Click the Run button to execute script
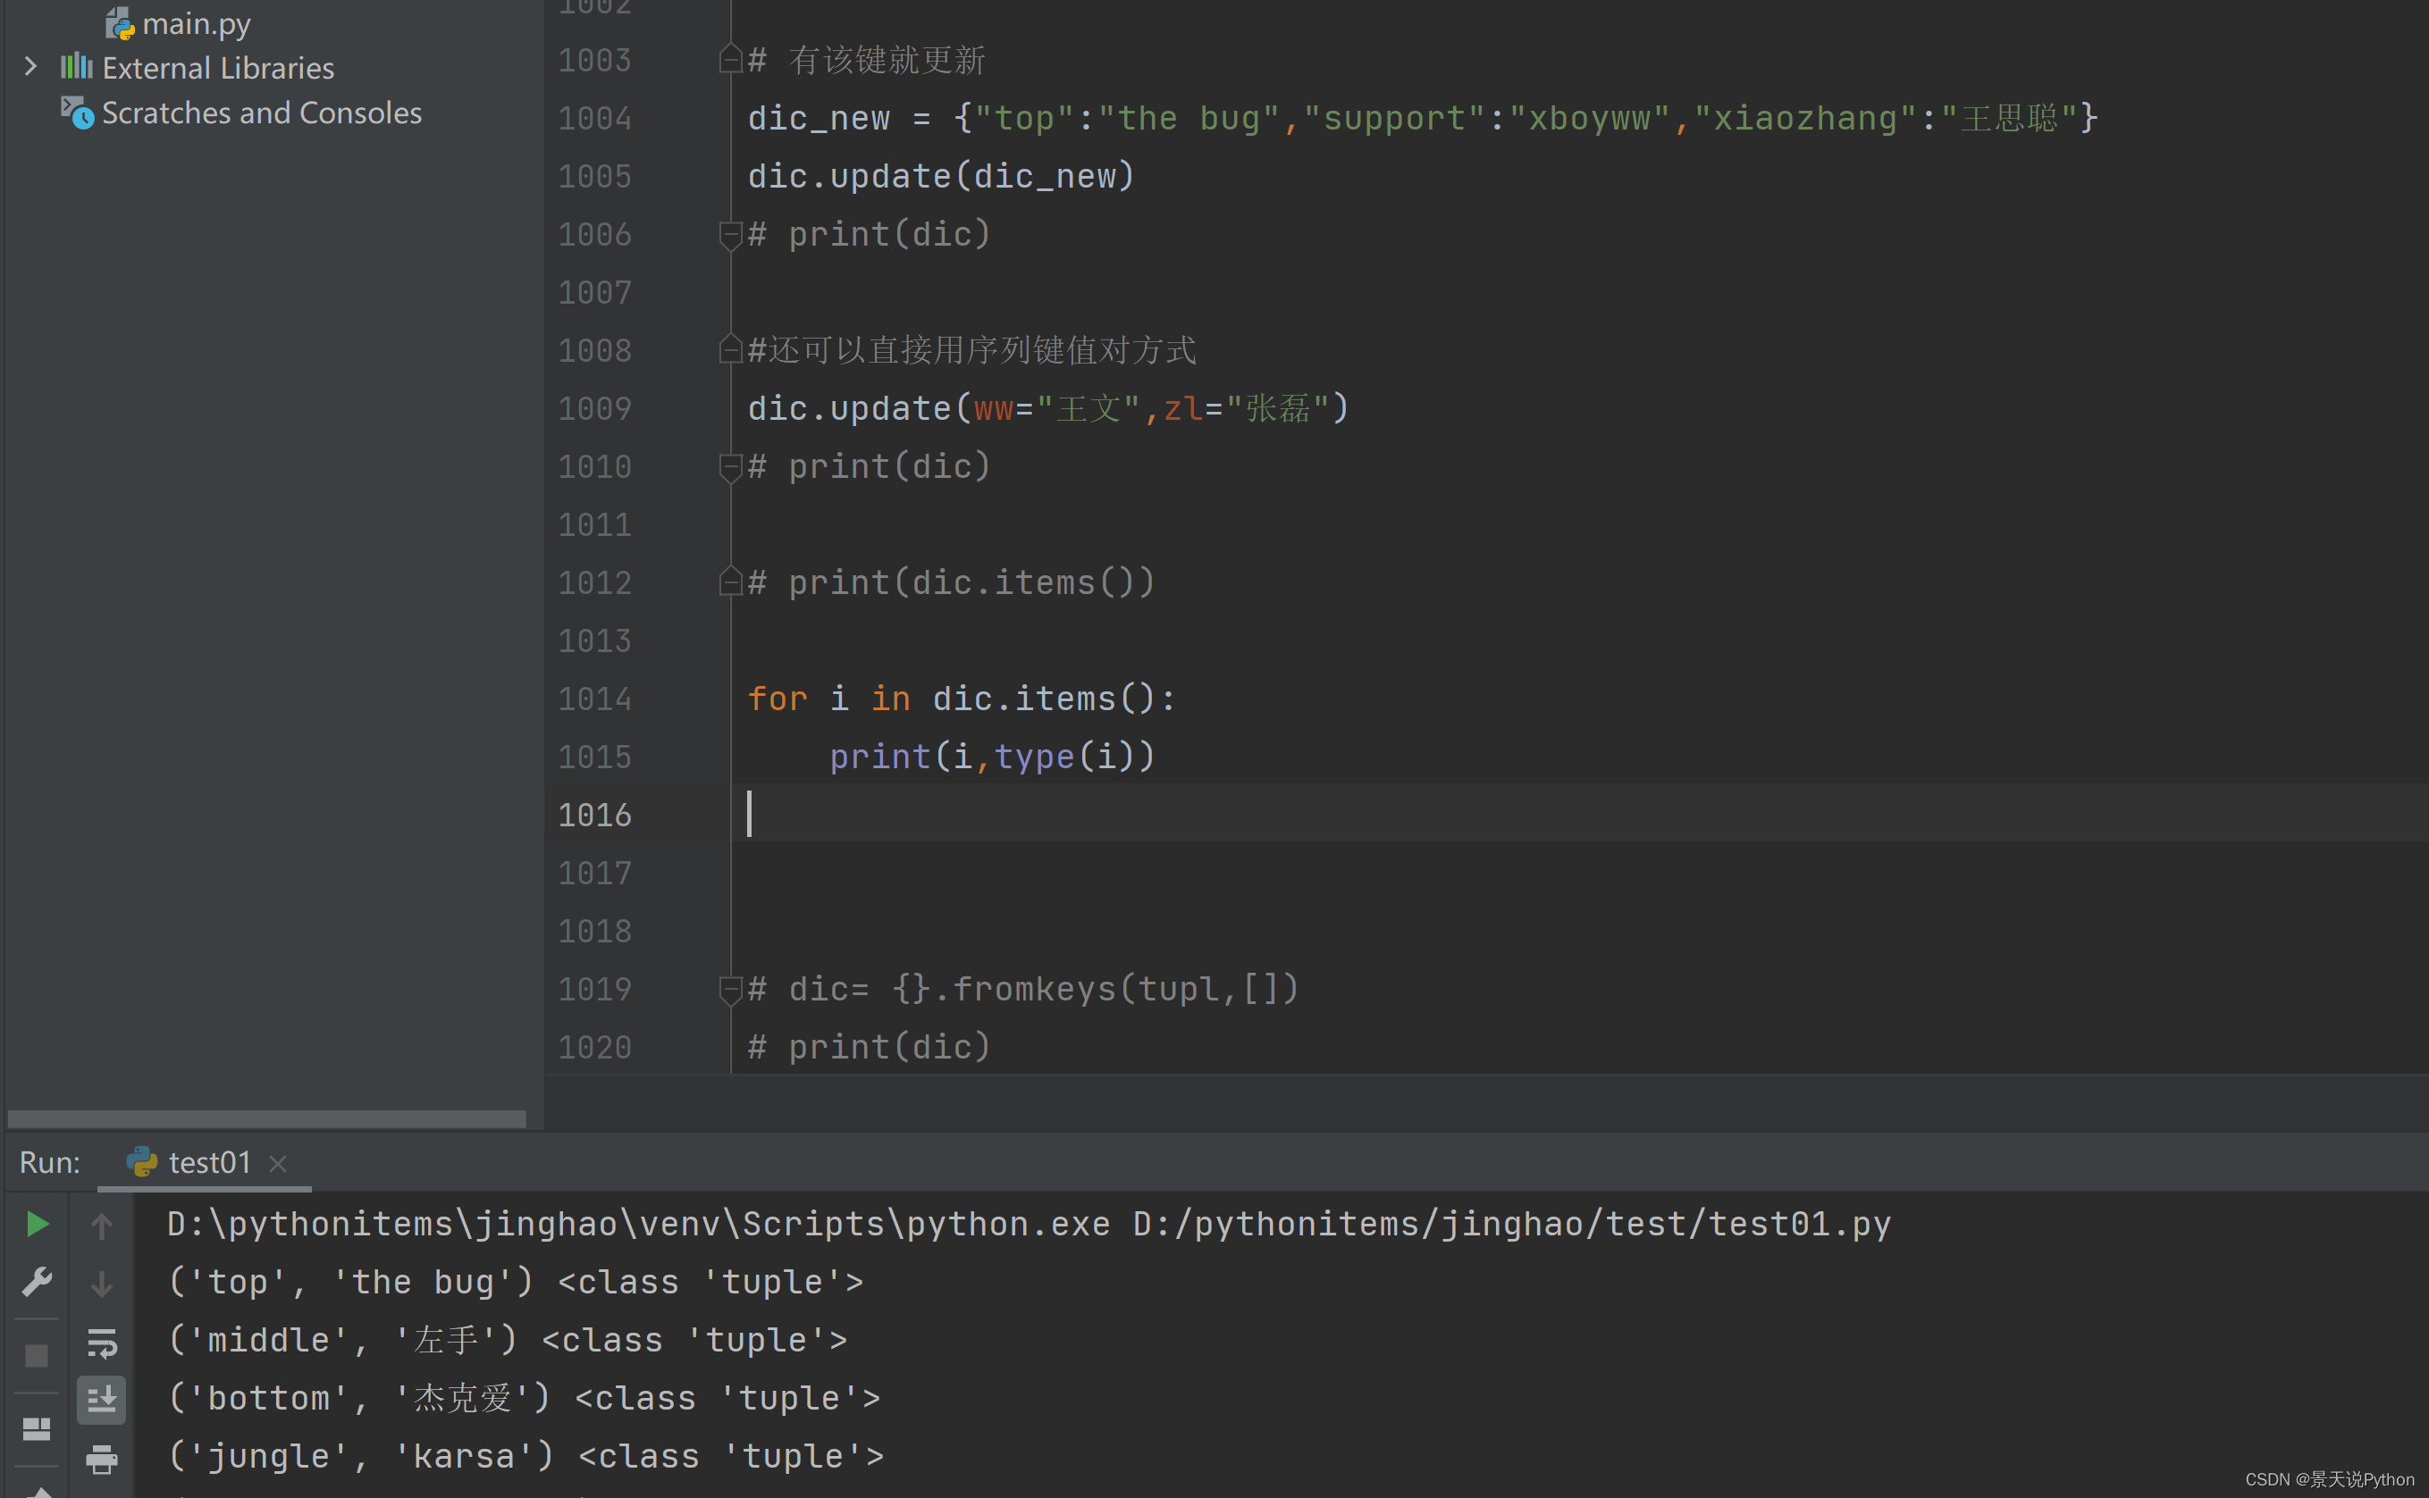Screen dimensions: 2429x1498 pos(38,1224)
